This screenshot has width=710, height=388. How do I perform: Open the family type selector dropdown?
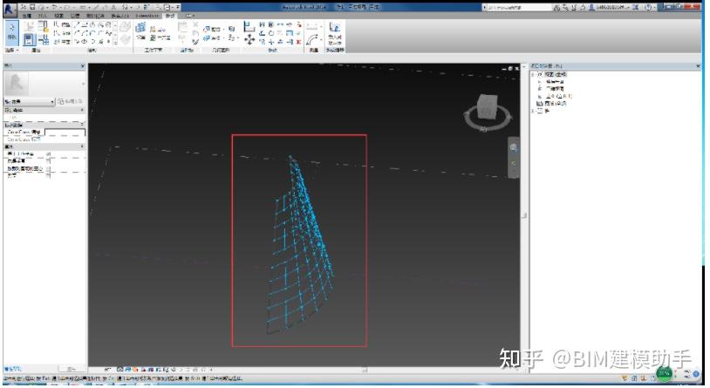(x=30, y=101)
